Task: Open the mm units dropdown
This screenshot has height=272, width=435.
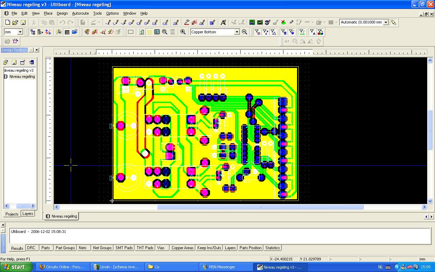Action: (20, 32)
